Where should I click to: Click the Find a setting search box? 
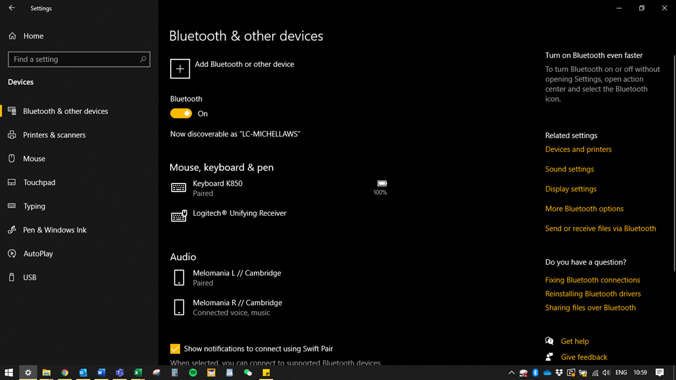[73, 60]
